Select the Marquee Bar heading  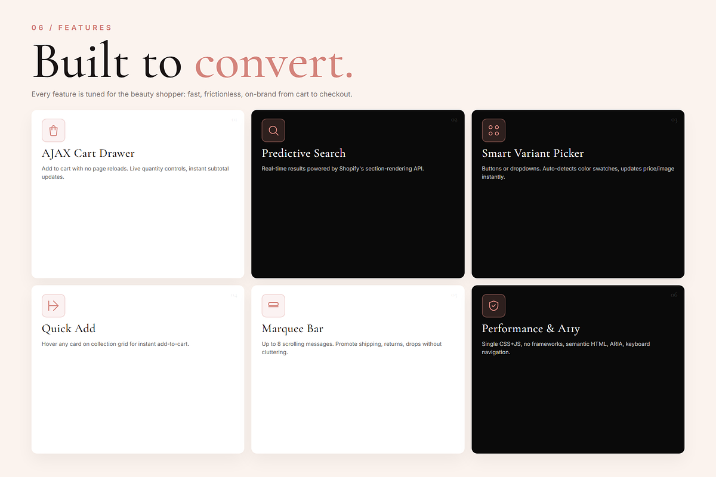click(x=293, y=329)
